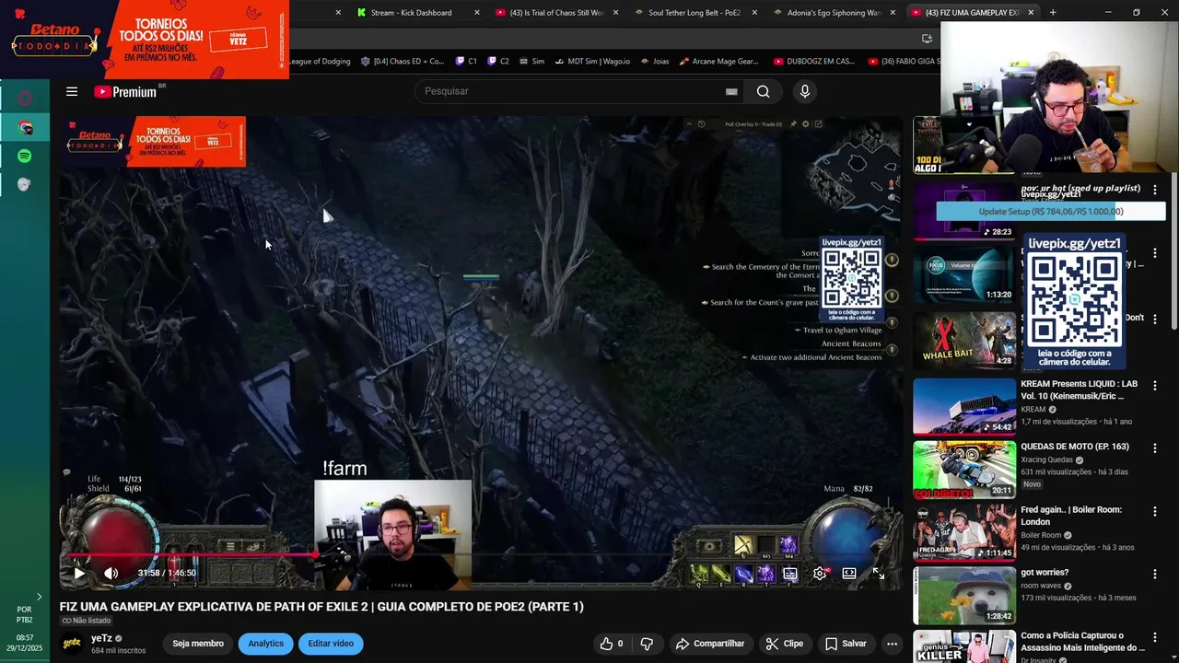The width and height of the screenshot is (1179, 663).
Task: Open the got worries? video thumbnail
Action: tap(964, 595)
